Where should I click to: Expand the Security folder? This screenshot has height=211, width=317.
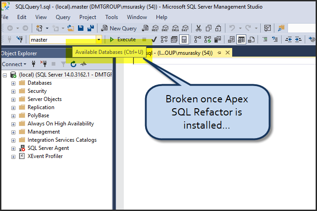tap(13, 91)
